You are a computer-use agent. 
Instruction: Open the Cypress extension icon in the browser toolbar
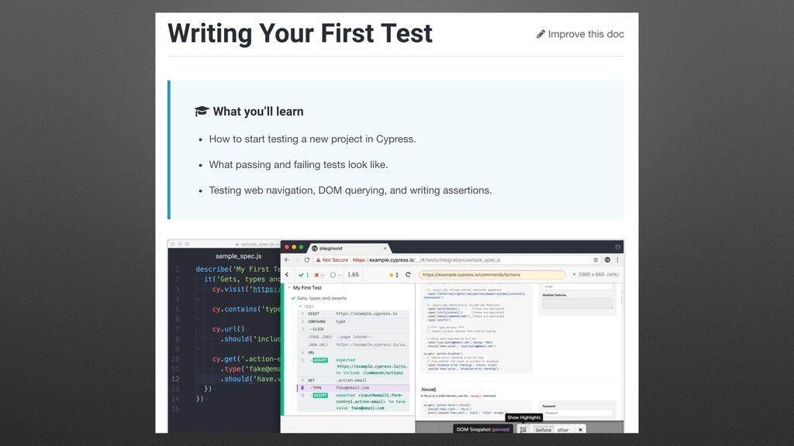[607, 260]
